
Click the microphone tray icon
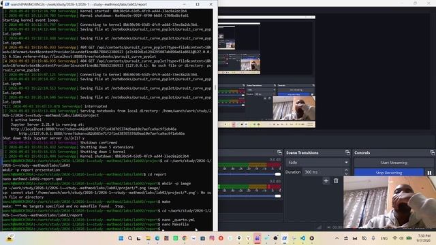373,238
